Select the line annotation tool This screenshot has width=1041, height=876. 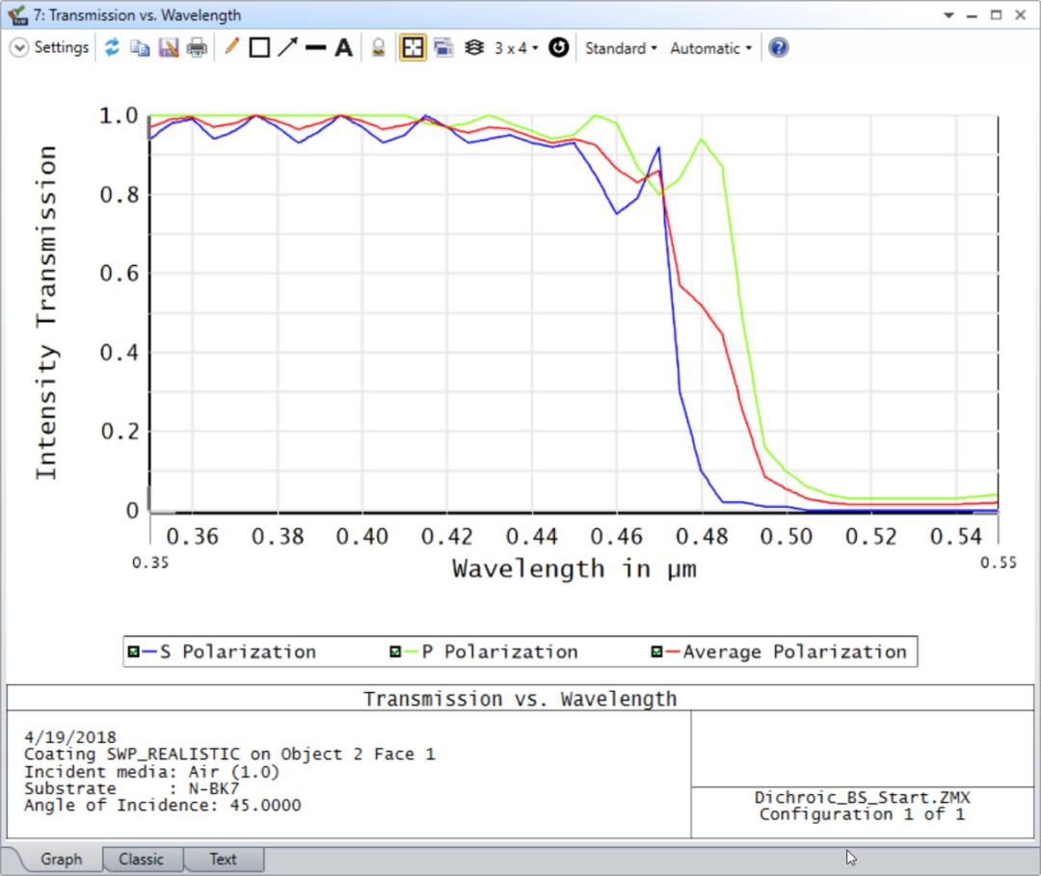tap(231, 46)
